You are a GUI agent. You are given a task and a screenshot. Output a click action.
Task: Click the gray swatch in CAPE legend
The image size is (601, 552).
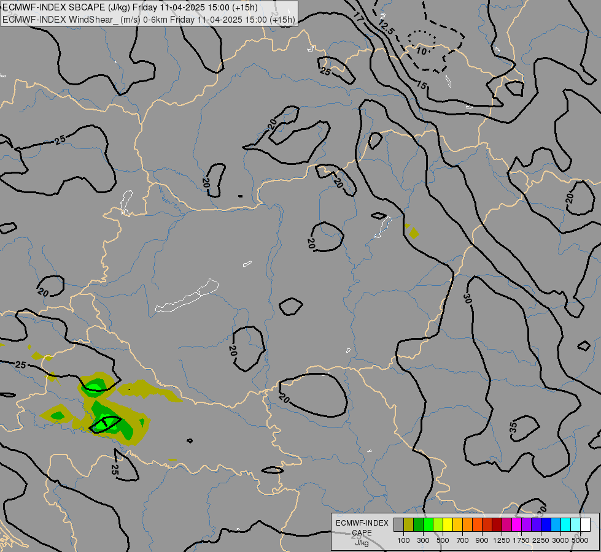tap(398, 525)
